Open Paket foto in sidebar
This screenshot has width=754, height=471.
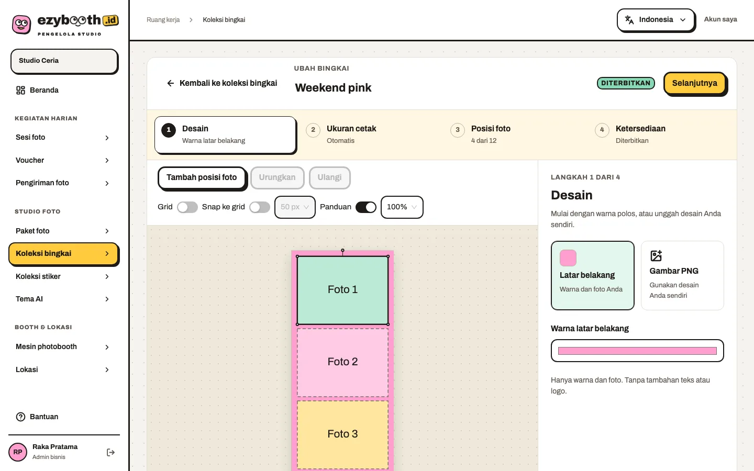pyautogui.click(x=63, y=231)
